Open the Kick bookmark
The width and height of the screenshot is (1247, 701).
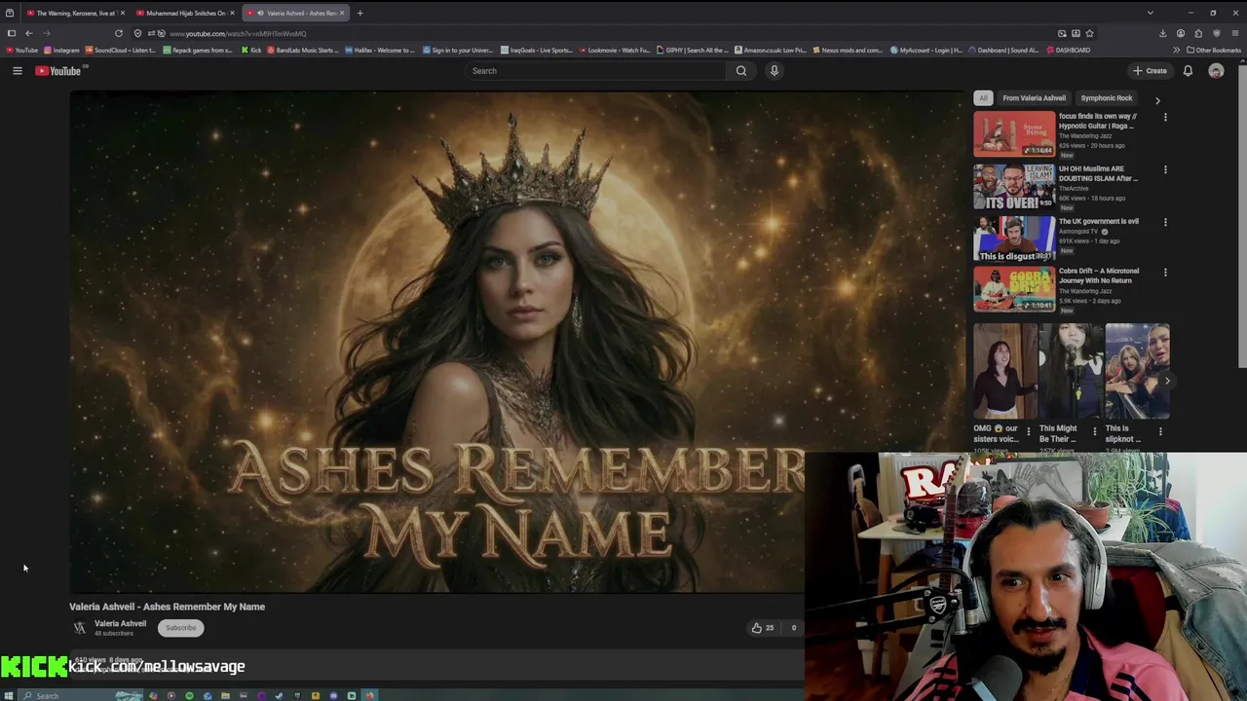pyautogui.click(x=251, y=50)
